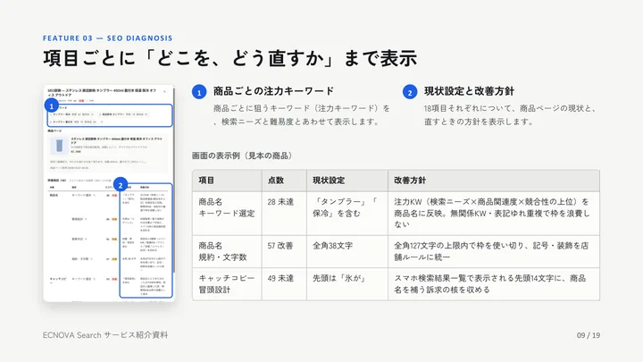This screenshot has height=362, width=643.
Task: Click the blue number 2 badge beside 現状設定と改善方針 heading
Action: click(x=410, y=92)
